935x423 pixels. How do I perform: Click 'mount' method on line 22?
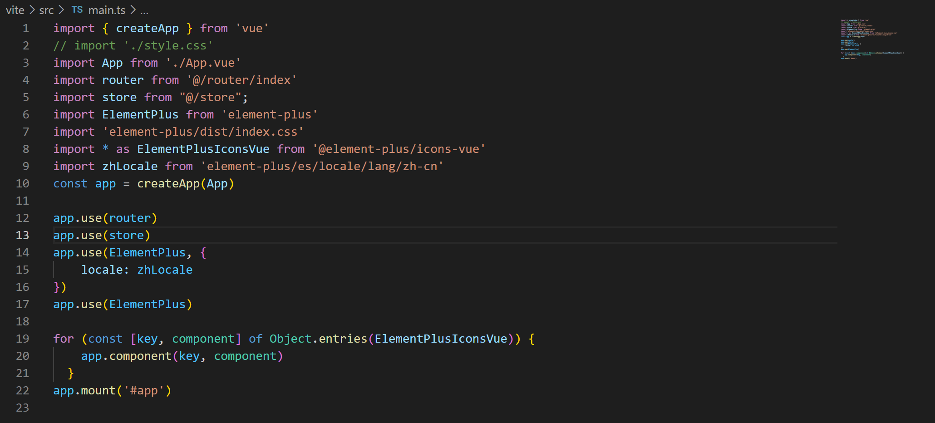click(x=98, y=390)
